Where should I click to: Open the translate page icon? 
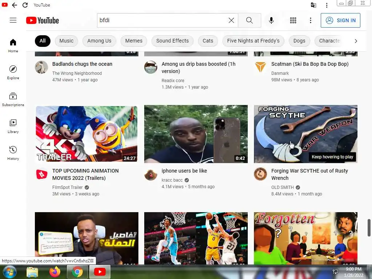pos(314,5)
